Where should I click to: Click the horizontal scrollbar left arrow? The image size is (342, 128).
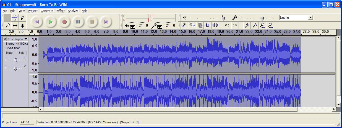(41, 110)
